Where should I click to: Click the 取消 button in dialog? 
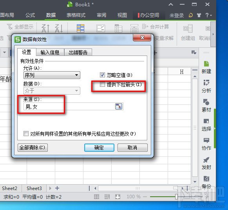click(132, 147)
